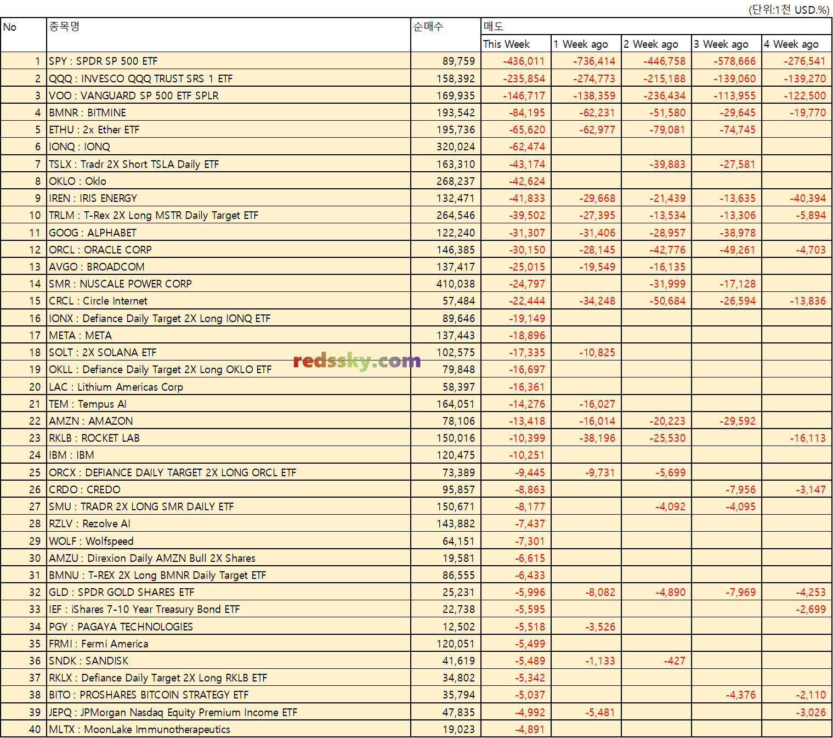Select the '4 Week ago' column header
Image resolution: width=833 pixels, height=738 pixels.
[x=797, y=44]
